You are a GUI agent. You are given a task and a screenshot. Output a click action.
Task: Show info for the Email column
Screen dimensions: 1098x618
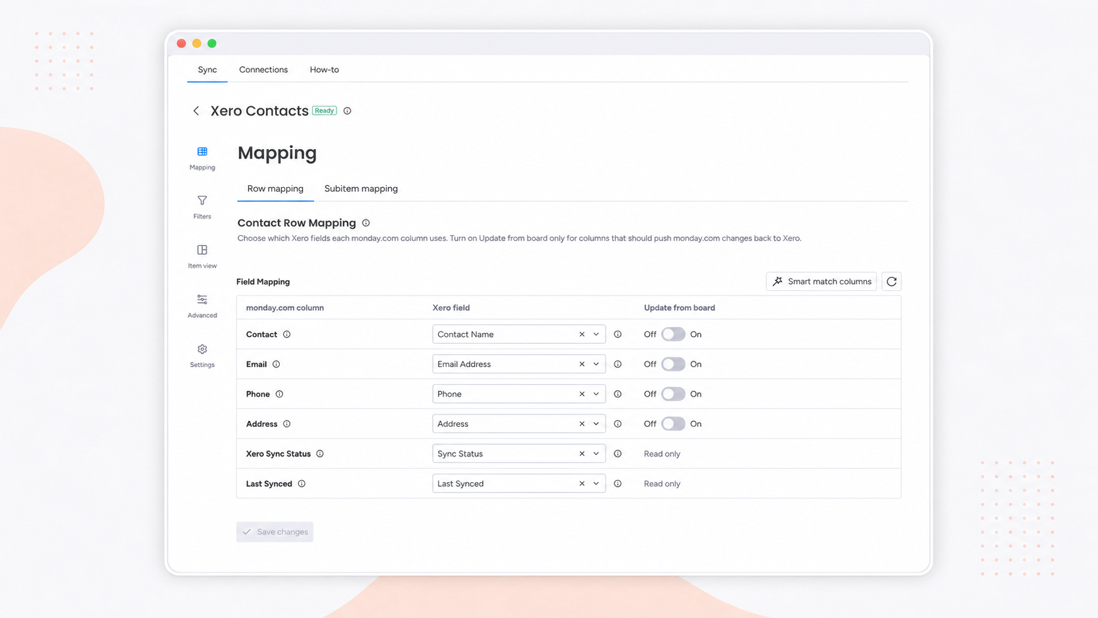[276, 364]
